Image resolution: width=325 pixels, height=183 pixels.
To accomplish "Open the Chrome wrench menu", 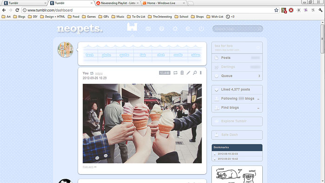I will (321, 10).
